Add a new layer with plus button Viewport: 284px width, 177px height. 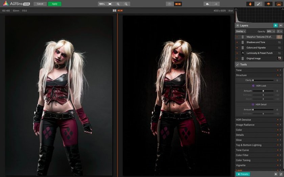coord(276,26)
